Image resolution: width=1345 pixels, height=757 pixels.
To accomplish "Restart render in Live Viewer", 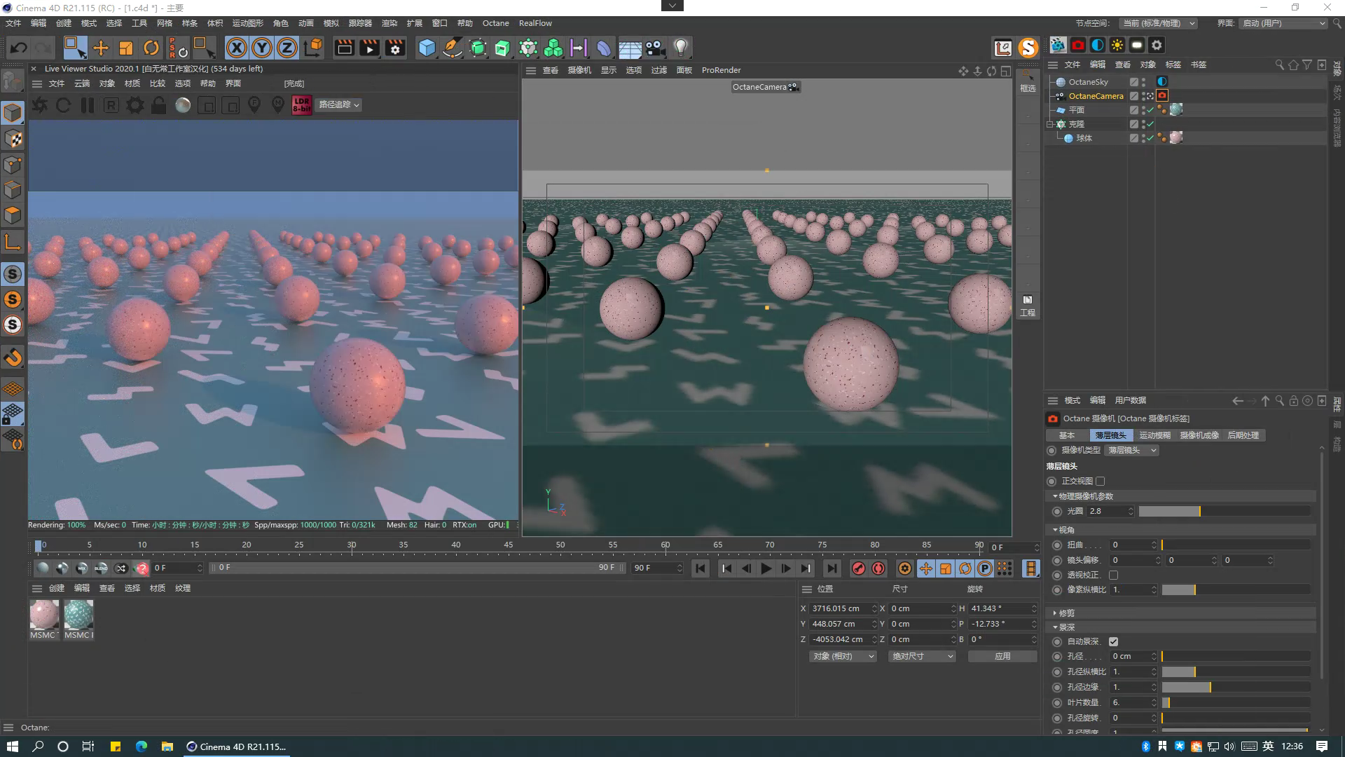I will tap(64, 105).
